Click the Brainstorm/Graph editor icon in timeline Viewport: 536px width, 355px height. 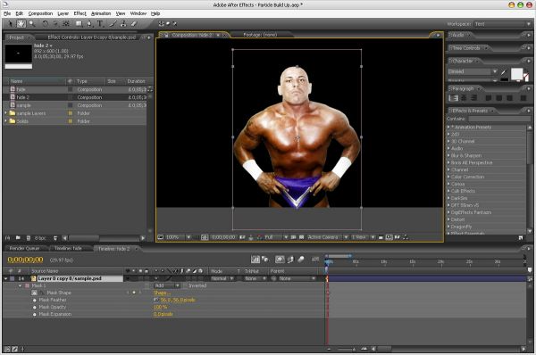coord(315,260)
